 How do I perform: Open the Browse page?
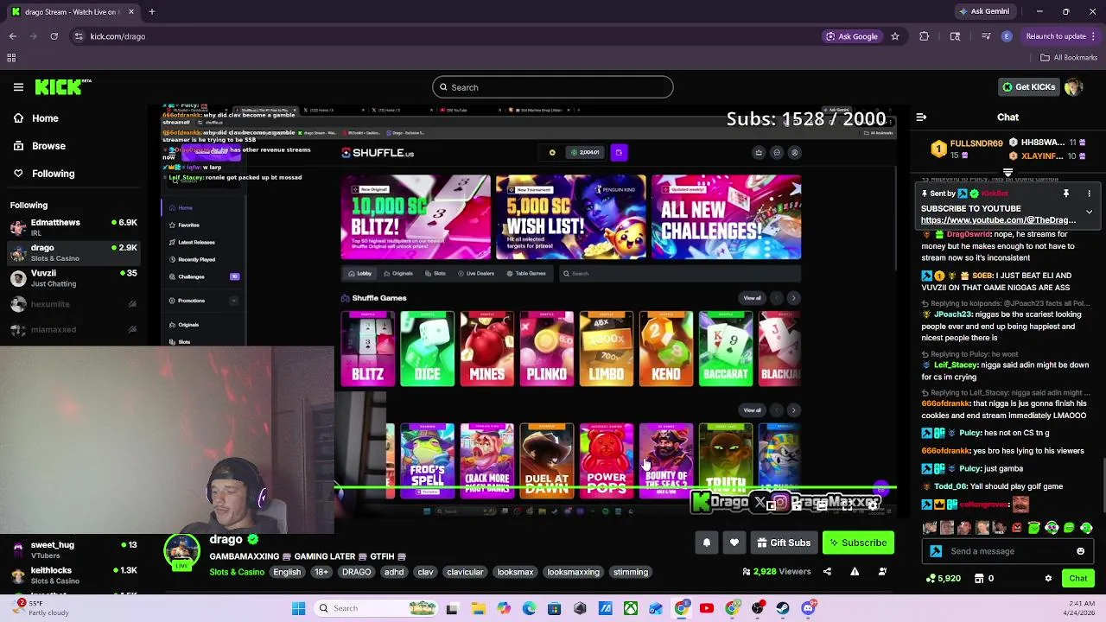48,146
